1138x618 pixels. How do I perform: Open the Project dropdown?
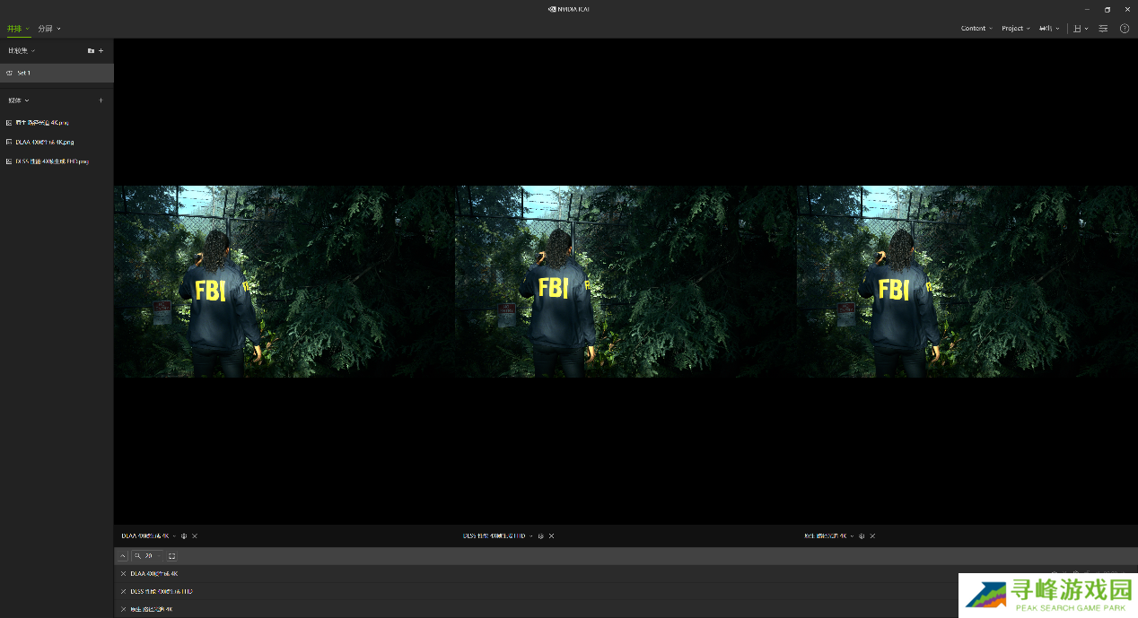[1015, 29]
